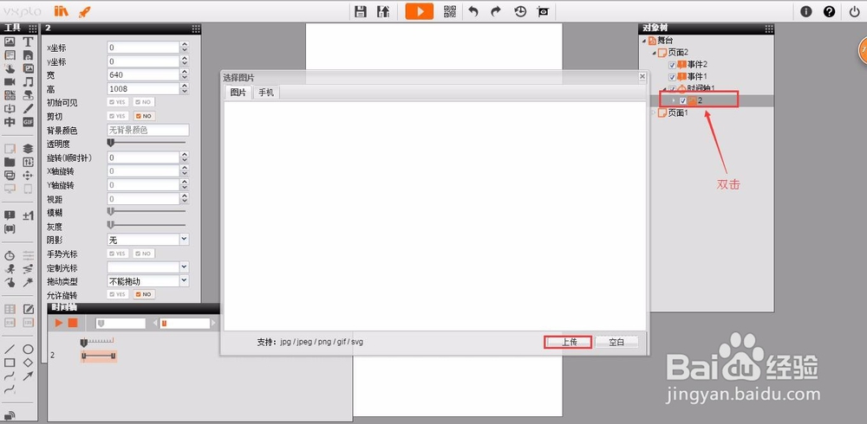
Task: Click the undo arrow
Action: 473,11
